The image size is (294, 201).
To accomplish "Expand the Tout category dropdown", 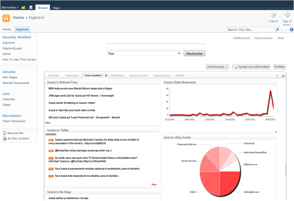I will coord(144,53).
